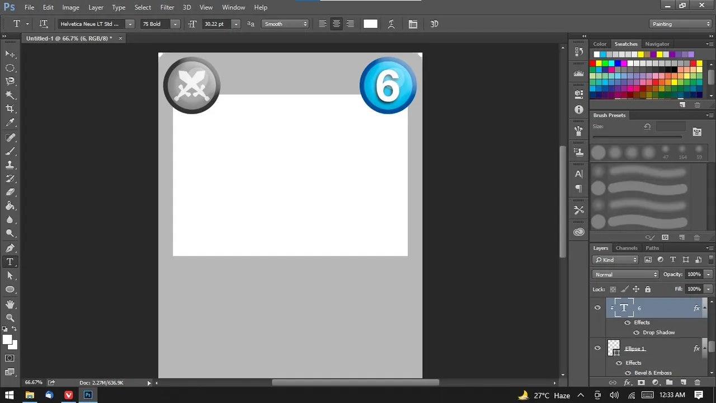Viewport: 716px width, 403px height.
Task: Select the Path Selection tool
Action: [10, 275]
